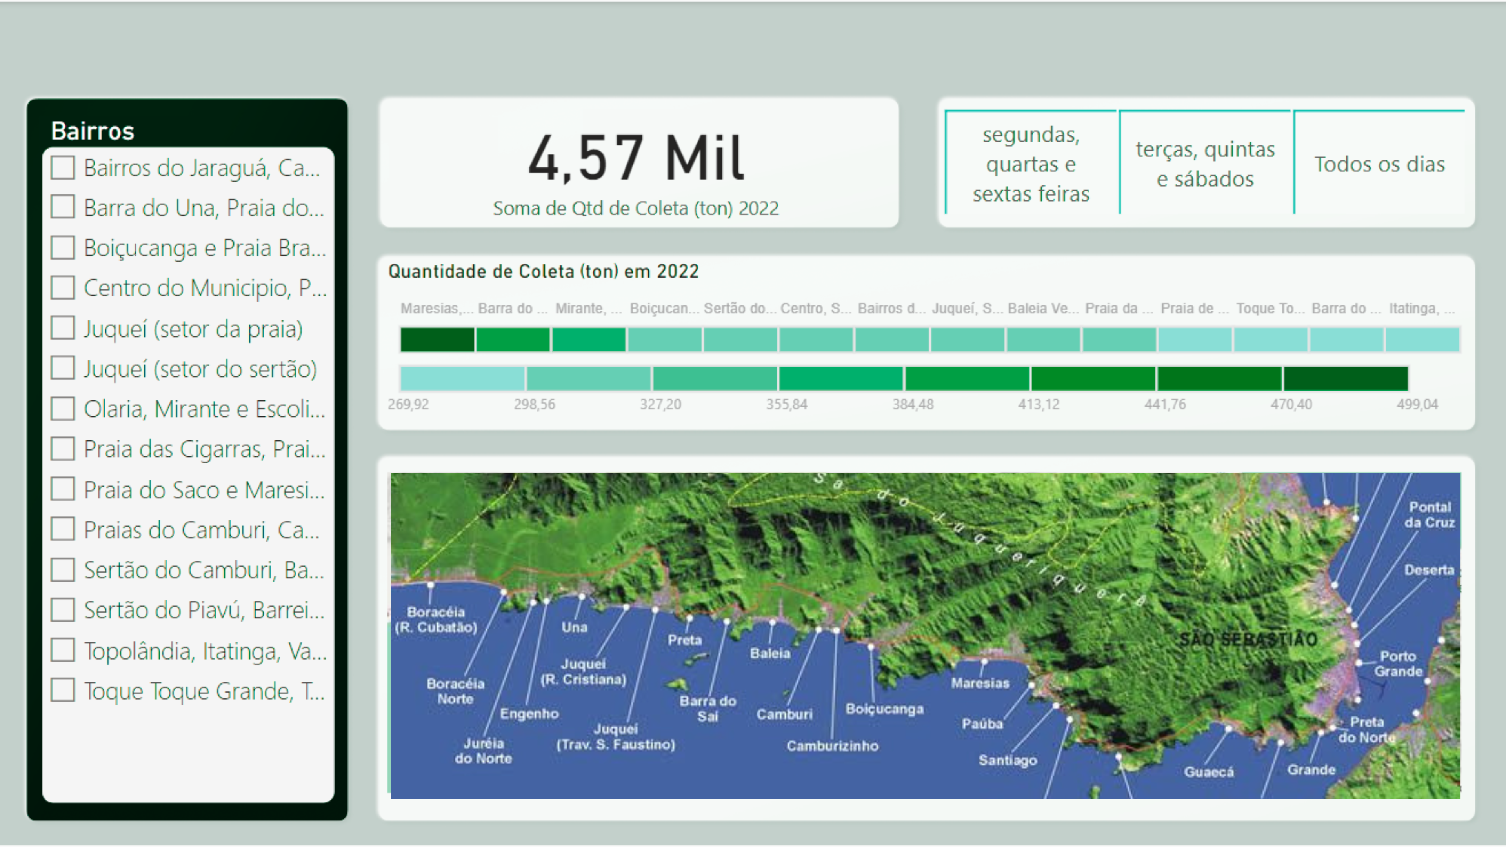Check Sertão do Piavú, Barrei... checkbox
1506x847 pixels.
point(63,610)
